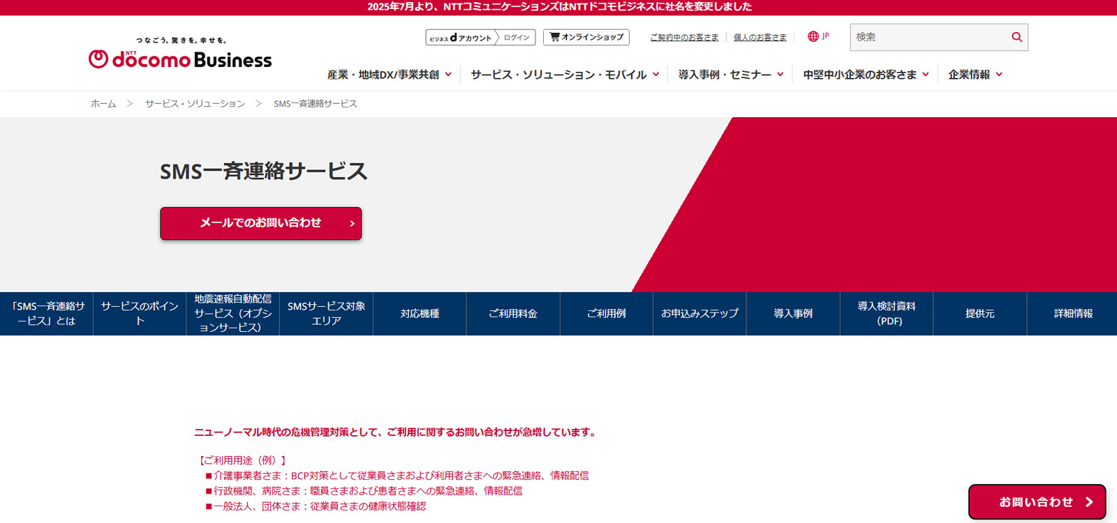
Task: Expand the 導入事例・セミナー menu
Action: pos(731,75)
